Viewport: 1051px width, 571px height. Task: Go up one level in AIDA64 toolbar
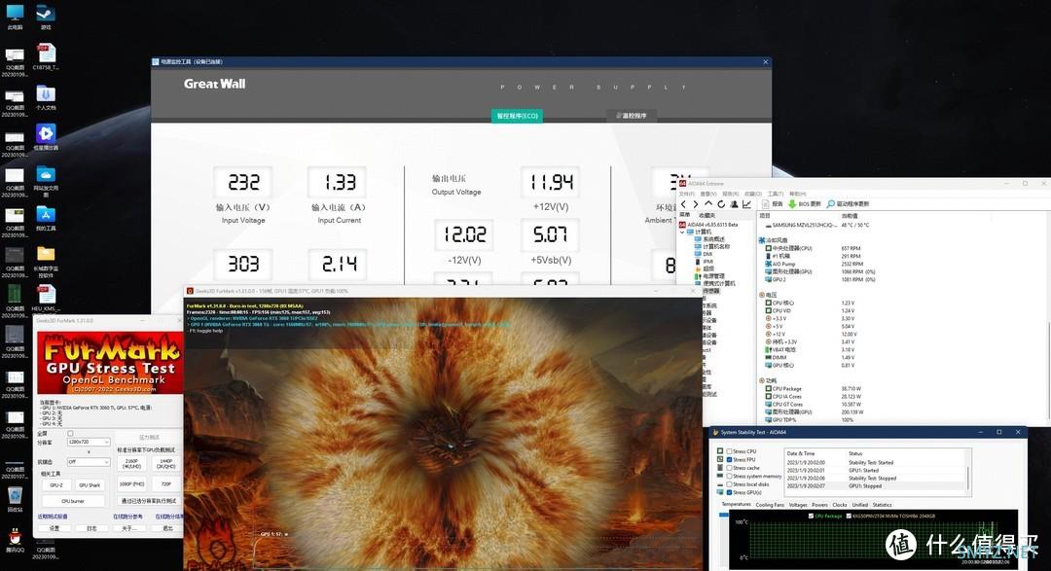pos(708,203)
